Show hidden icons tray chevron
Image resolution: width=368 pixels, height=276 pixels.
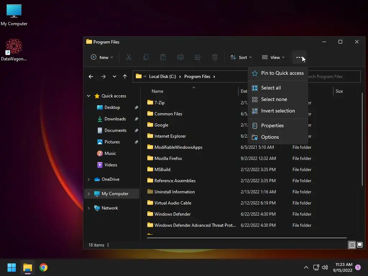click(x=306, y=267)
